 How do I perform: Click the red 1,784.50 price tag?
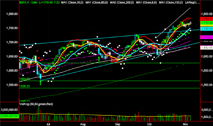(x=207, y=19)
